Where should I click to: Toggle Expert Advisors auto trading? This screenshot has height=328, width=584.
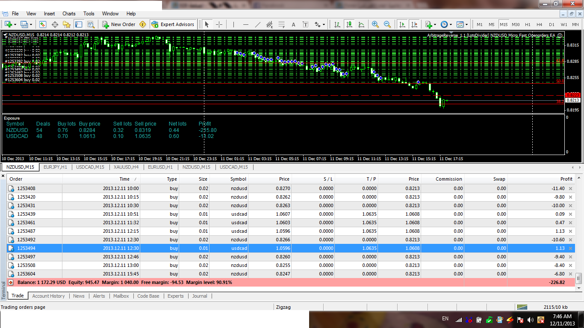[x=173, y=24]
